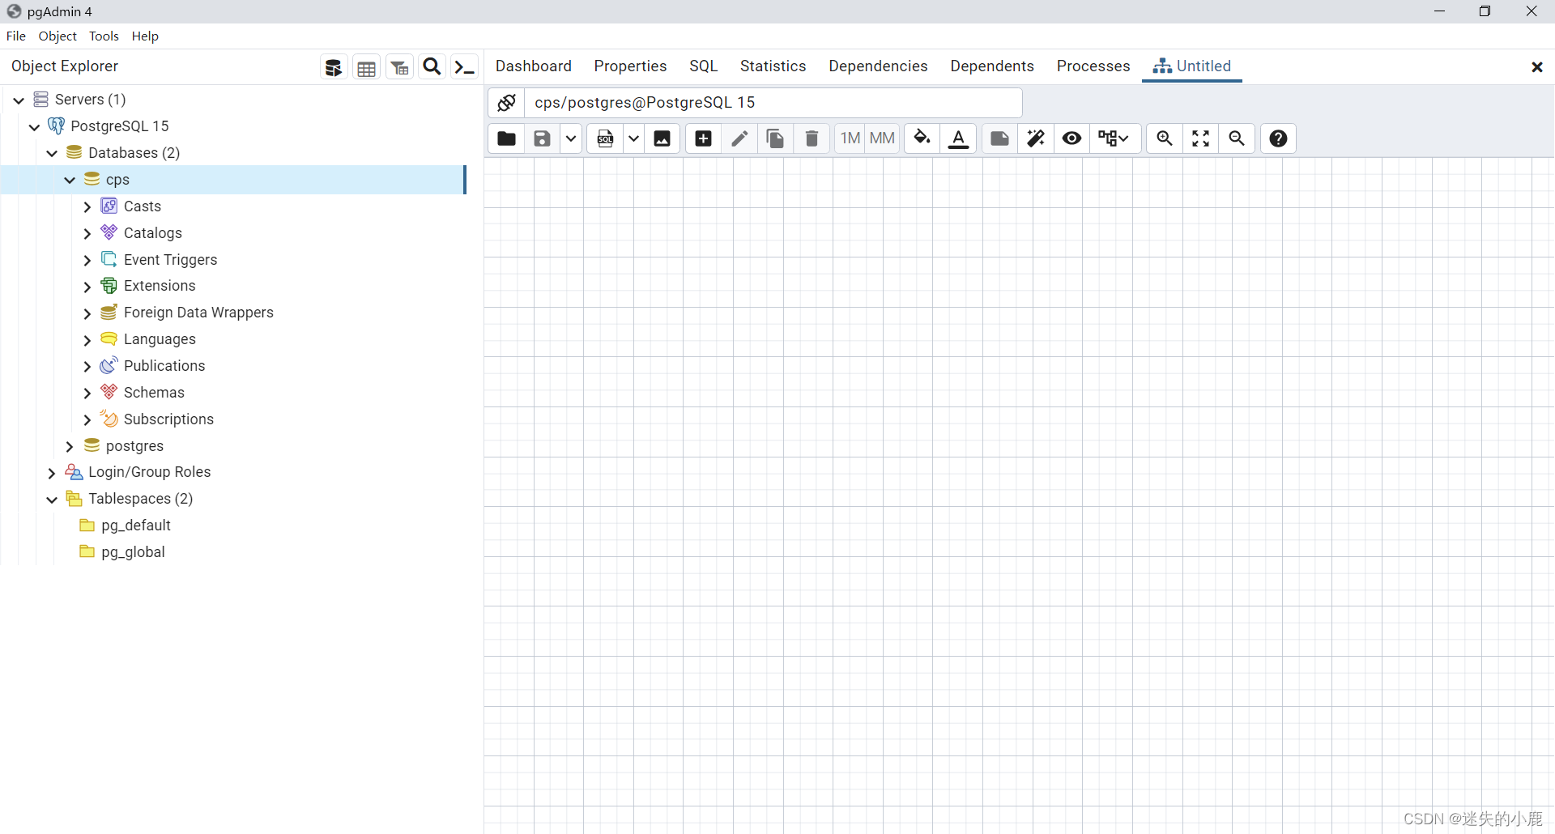Open the ERD Help question mark icon
Screen dimensions: 1555x834
pyautogui.click(x=1279, y=138)
